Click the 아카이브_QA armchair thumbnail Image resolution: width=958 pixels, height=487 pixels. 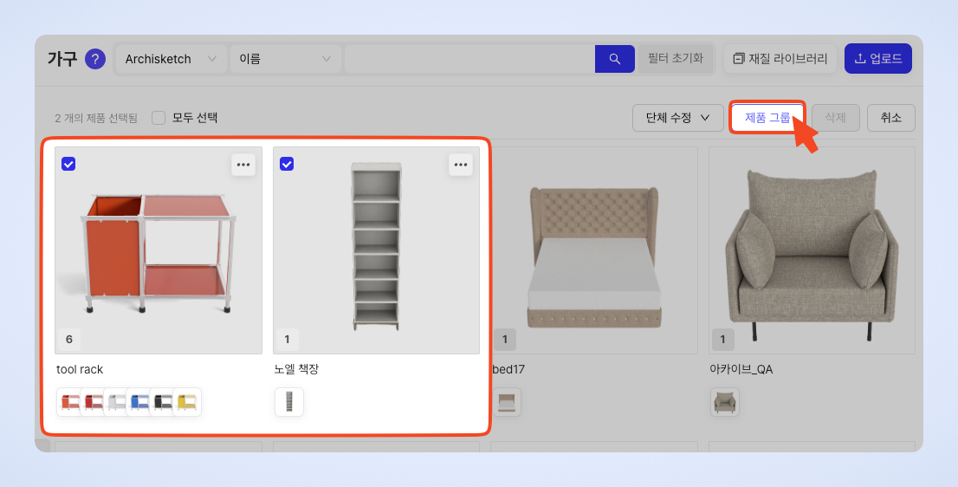click(x=812, y=250)
